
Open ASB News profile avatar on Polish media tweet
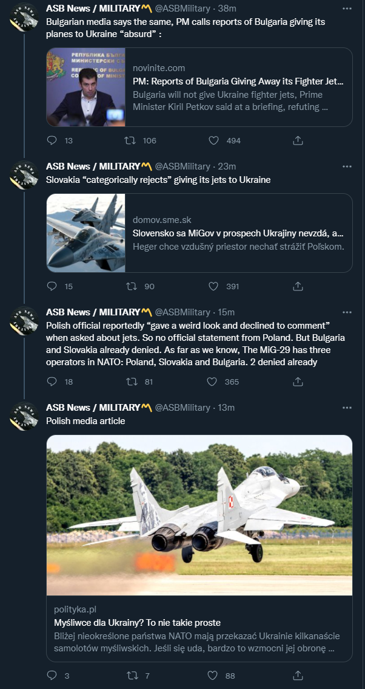point(24,416)
